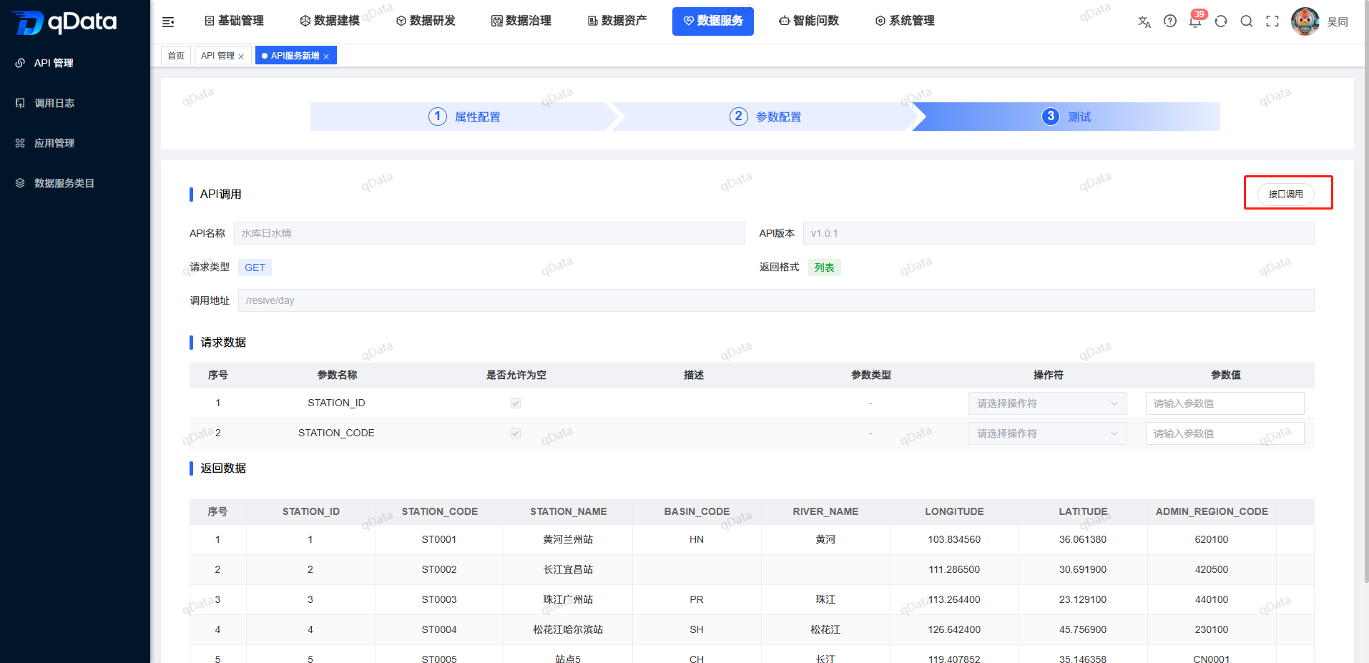Open operator dropdown for STATION_ID
Viewport: 1369px width, 663px height.
(1048, 403)
